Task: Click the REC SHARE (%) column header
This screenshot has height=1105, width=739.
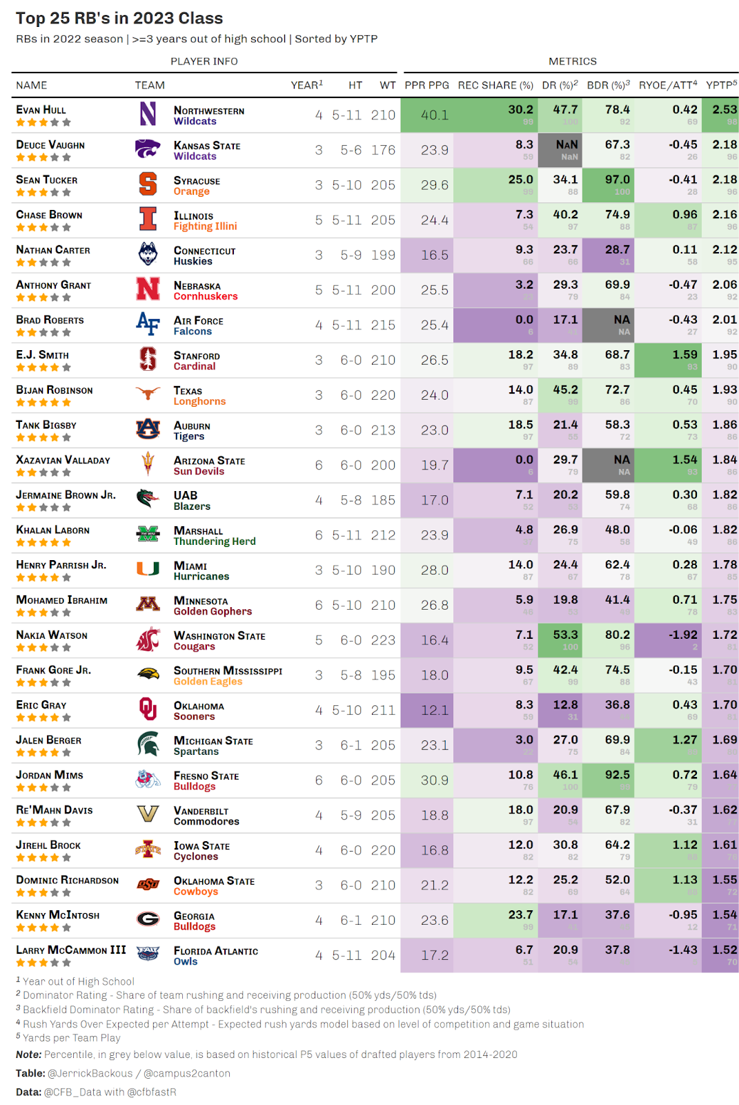Action: [x=495, y=85]
